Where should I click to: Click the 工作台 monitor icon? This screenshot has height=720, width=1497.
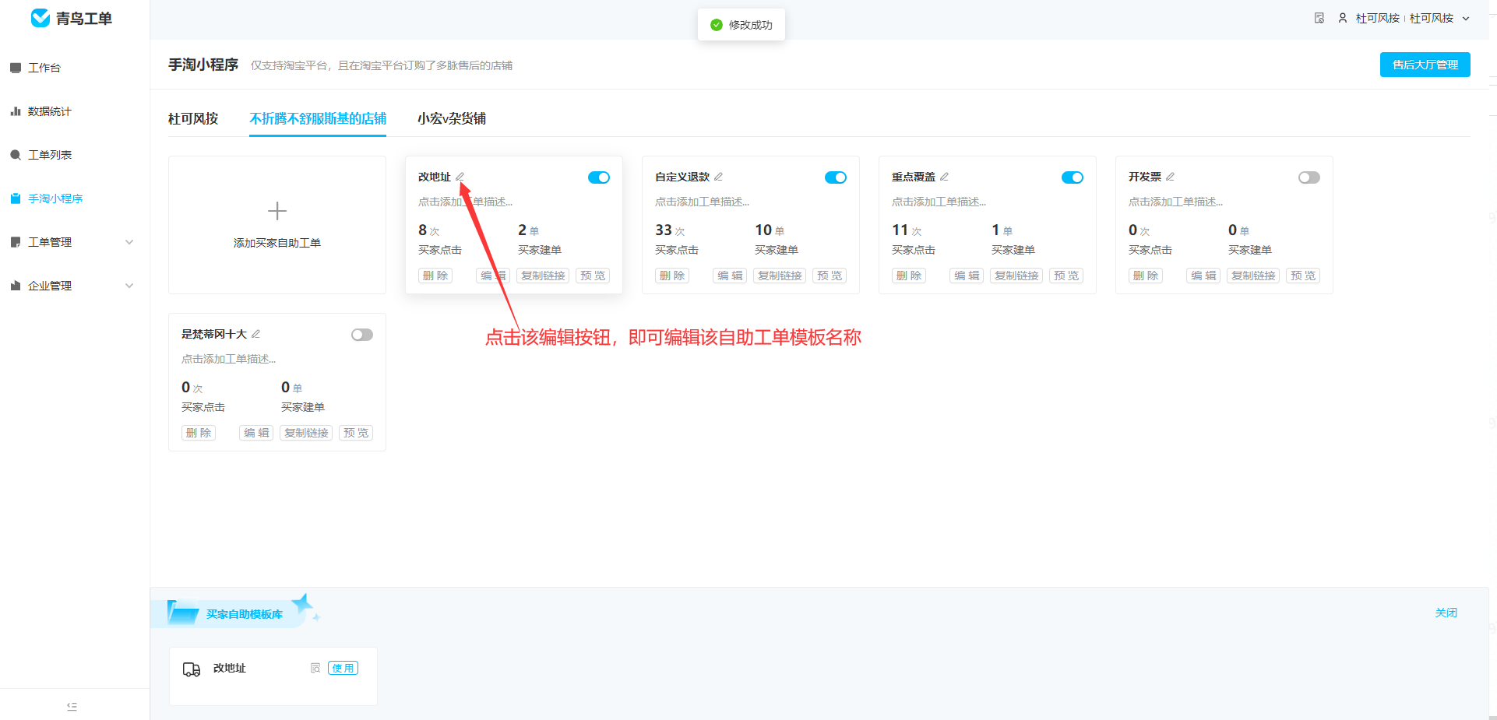(16, 68)
